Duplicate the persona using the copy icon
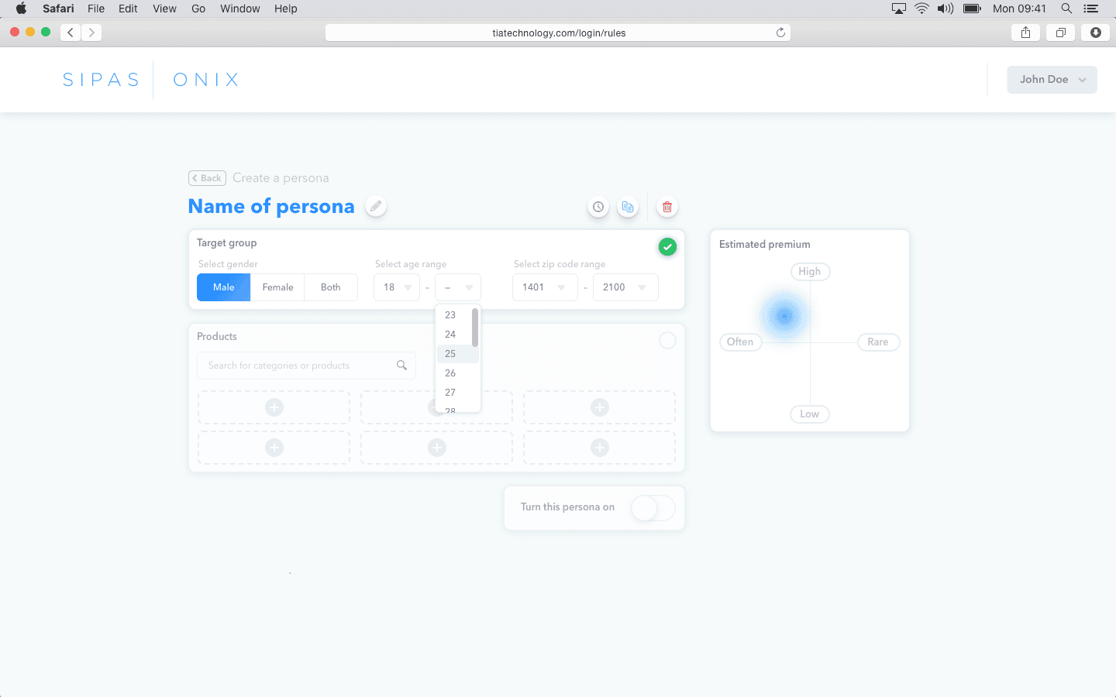The width and height of the screenshot is (1116, 697). point(628,207)
